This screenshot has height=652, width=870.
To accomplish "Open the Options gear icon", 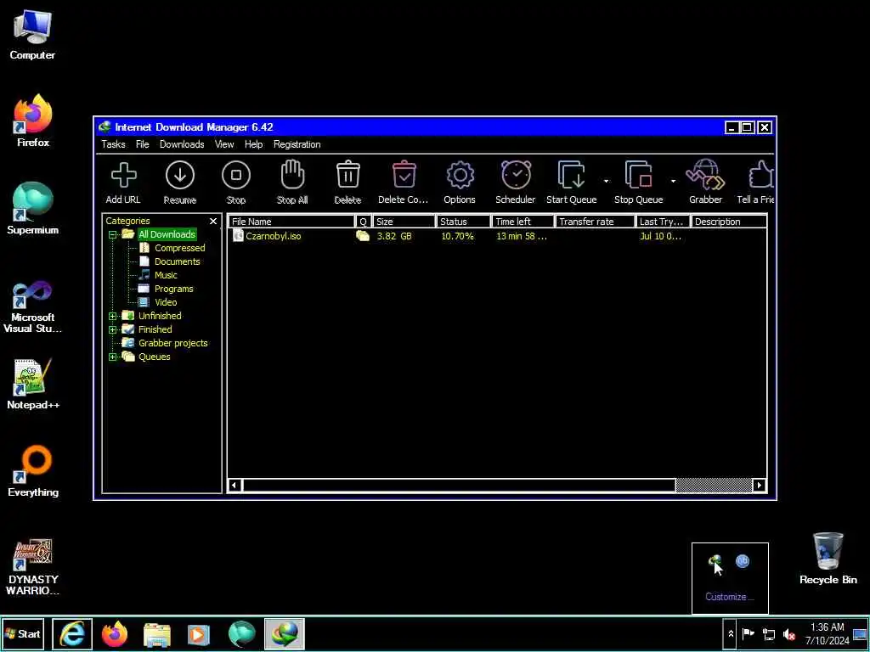I will [x=460, y=183].
